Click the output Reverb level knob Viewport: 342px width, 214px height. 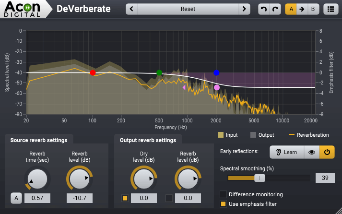tap(188, 179)
